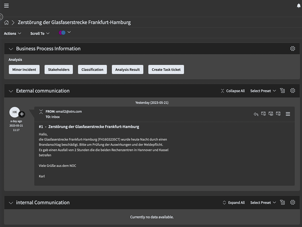The height and width of the screenshot is (227, 302).
Task: Click list view icon in internal Communication
Action: tap(282, 203)
